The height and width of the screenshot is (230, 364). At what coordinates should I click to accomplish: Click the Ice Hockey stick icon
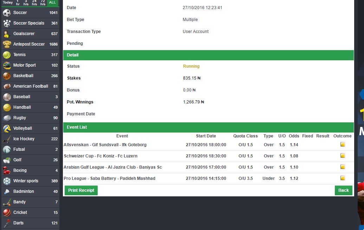tap(7, 139)
